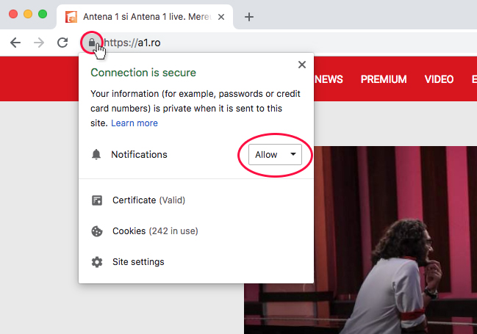Viewport: 477px width, 334px height.
Task: Click the Site settings gear icon
Action: point(96,262)
